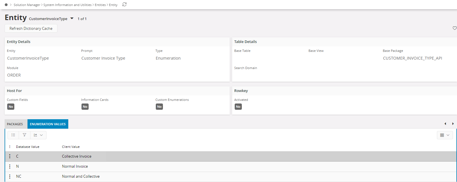This screenshot has height=182, width=457.
Task: Open row actions for Normal and Collective
Action: coord(10,177)
